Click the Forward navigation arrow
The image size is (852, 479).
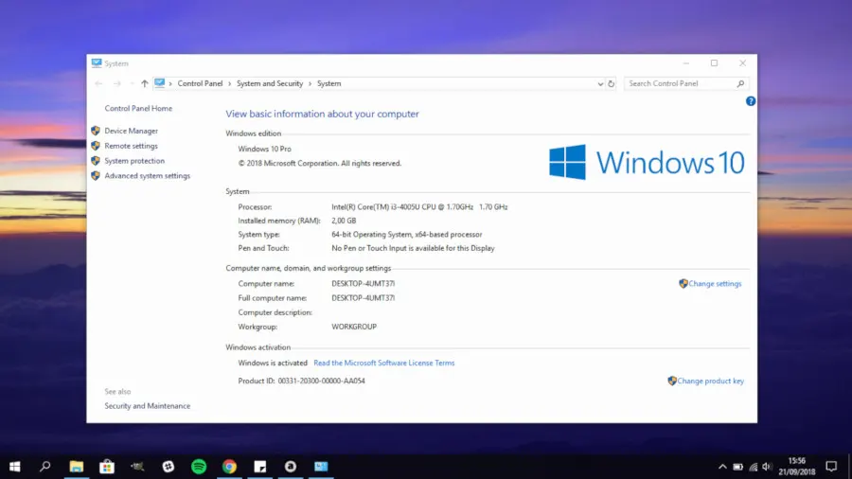(116, 83)
